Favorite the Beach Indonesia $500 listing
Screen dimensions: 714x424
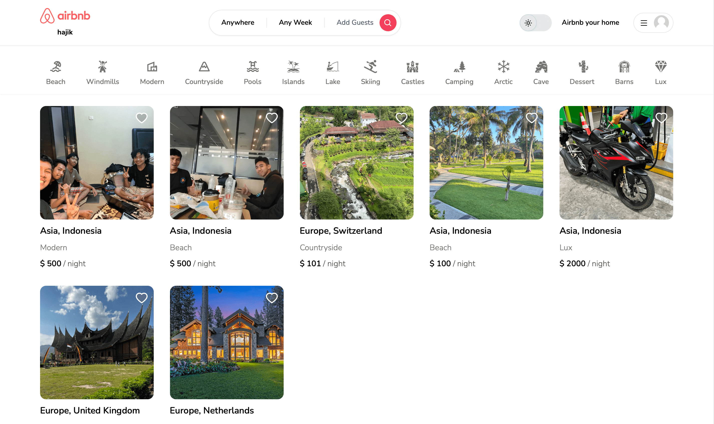(271, 118)
